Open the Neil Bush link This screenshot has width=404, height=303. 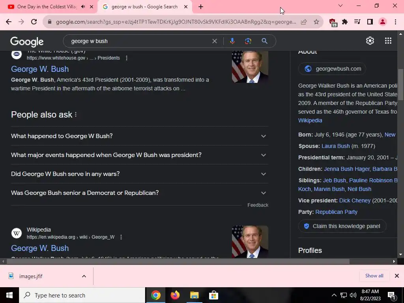click(x=359, y=189)
